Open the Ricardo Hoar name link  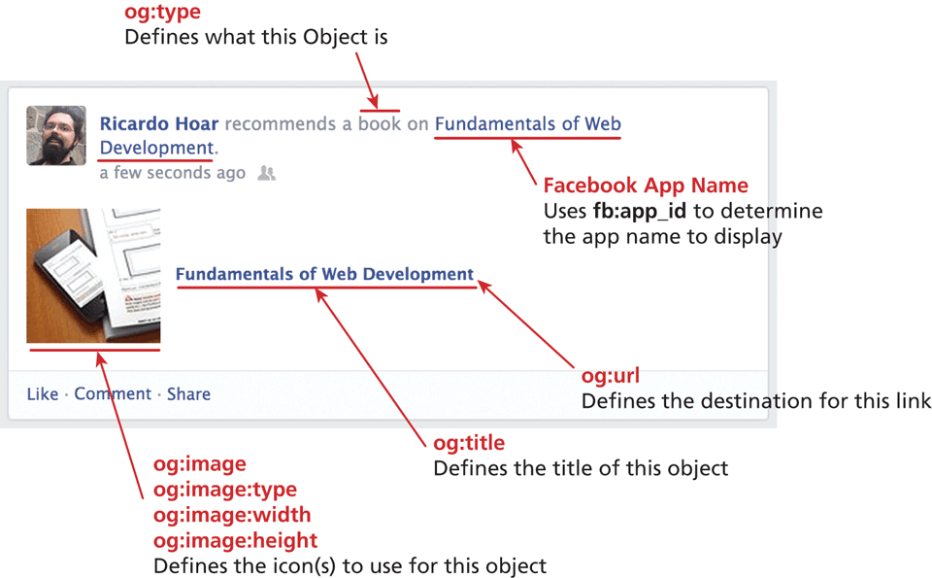160,124
